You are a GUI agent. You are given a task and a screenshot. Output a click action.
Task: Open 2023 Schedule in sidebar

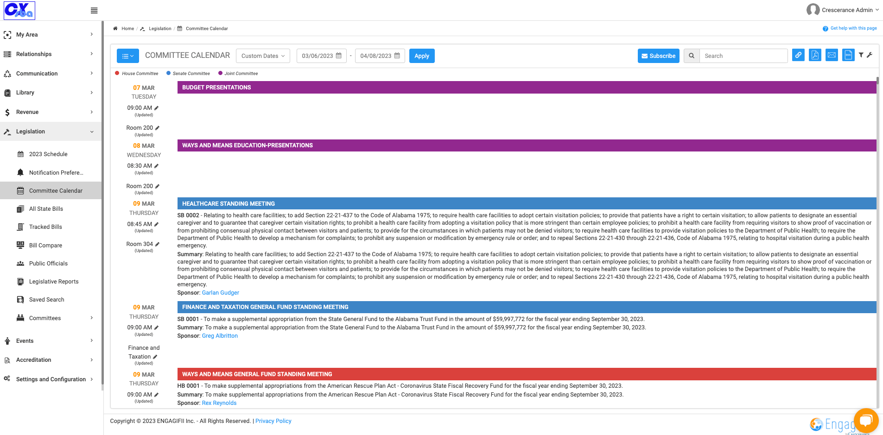(48, 154)
